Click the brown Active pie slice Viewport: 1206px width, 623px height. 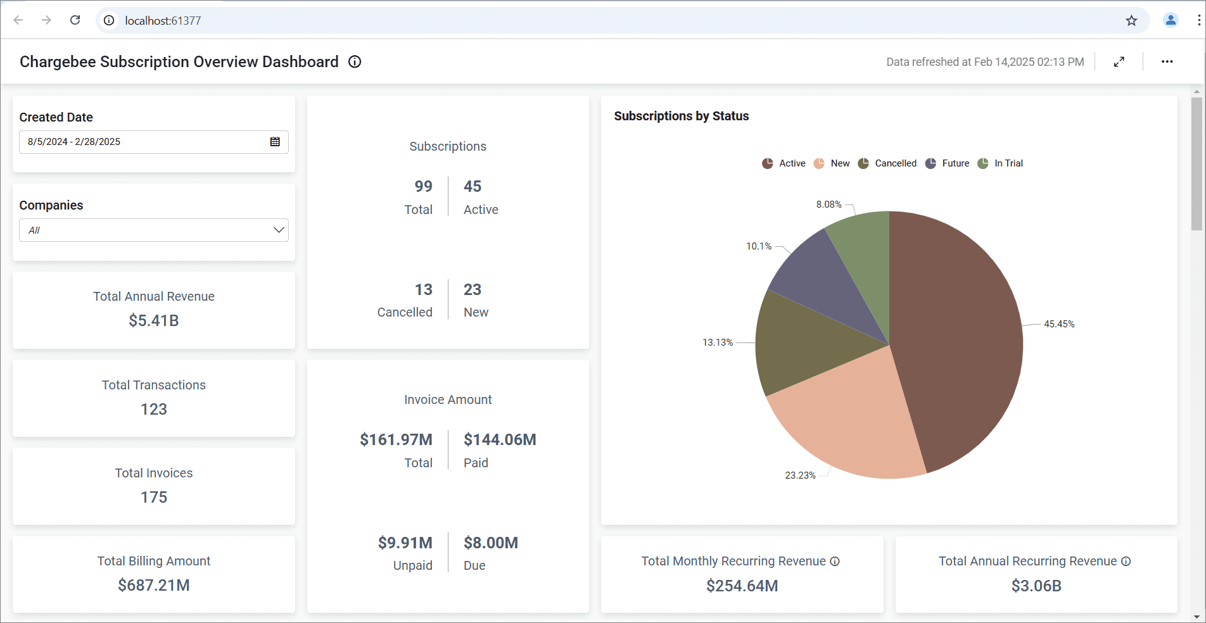coord(956,342)
